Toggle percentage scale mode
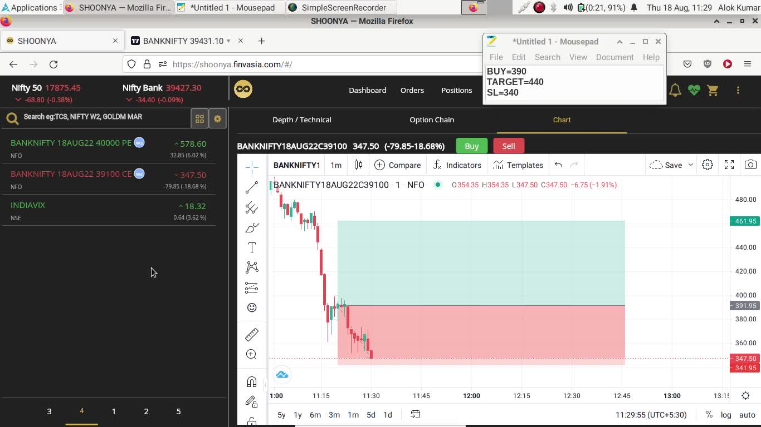The width and height of the screenshot is (761, 427). (x=709, y=415)
